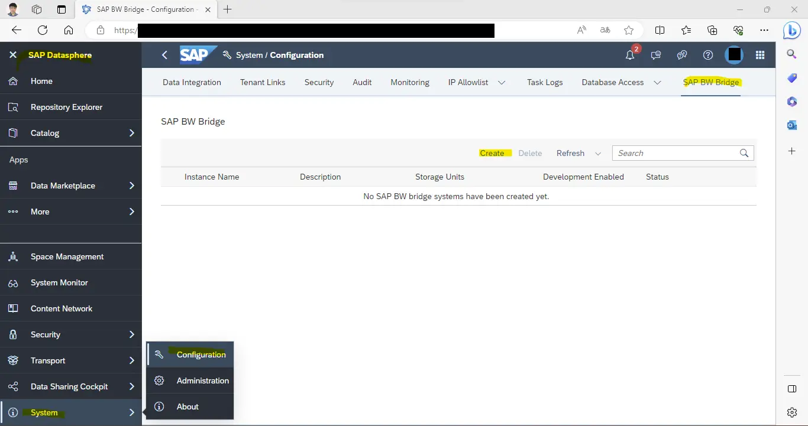Expand the More submenu arrow
The height and width of the screenshot is (426, 808).
point(132,212)
